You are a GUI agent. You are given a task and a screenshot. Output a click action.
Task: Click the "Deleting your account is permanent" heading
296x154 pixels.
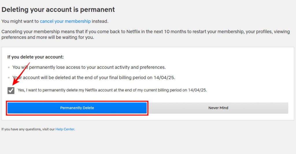click(58, 10)
